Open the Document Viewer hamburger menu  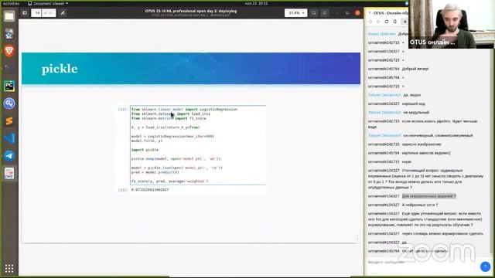point(325,13)
